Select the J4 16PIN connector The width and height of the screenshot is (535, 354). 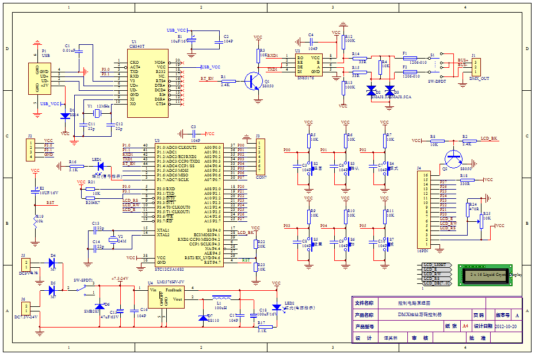click(424, 210)
